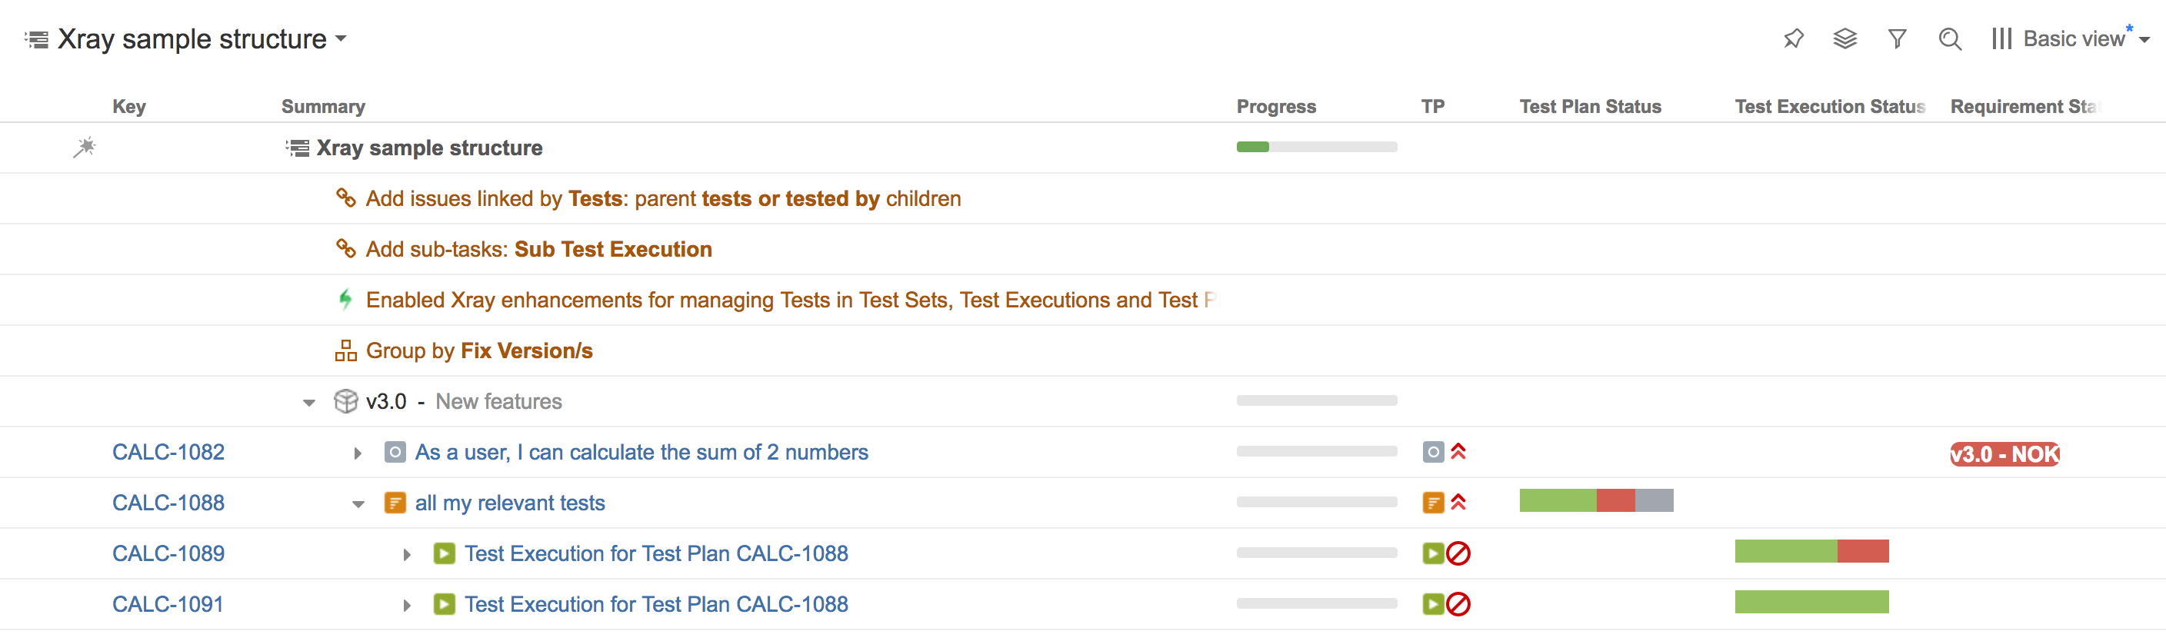This screenshot has height=641, width=2166.
Task: Click the v3.0 version box icon
Action: 345,401
